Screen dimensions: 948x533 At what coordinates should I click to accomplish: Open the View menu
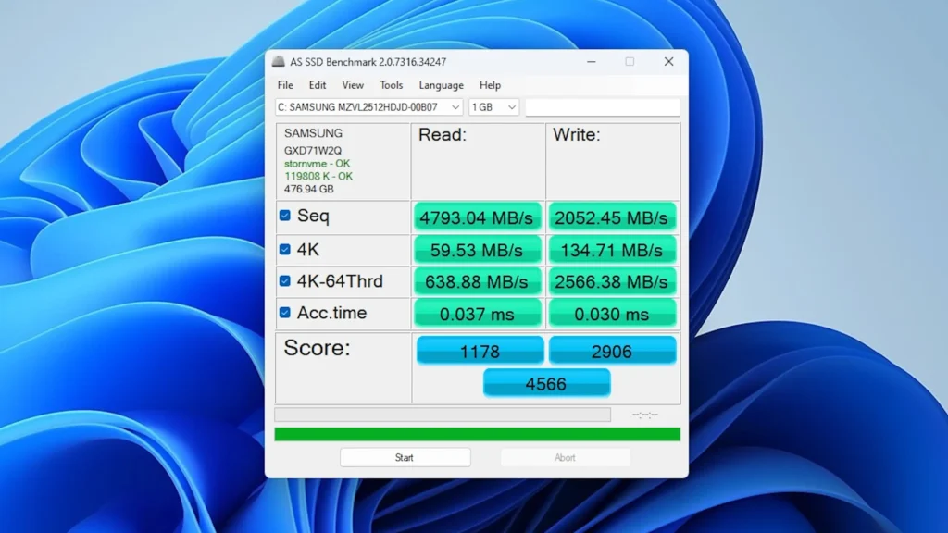(x=353, y=85)
